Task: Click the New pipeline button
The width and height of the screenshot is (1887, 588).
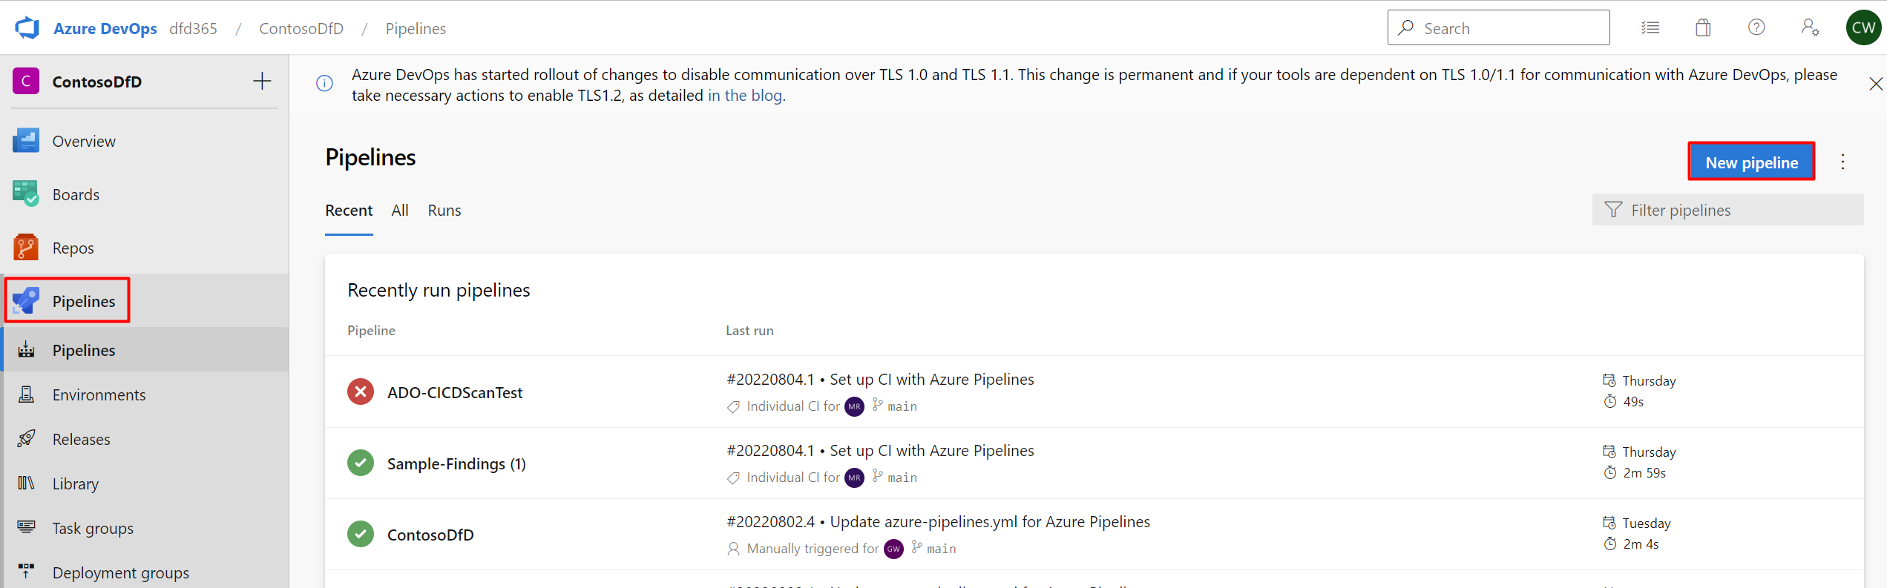Action: coord(1751,162)
